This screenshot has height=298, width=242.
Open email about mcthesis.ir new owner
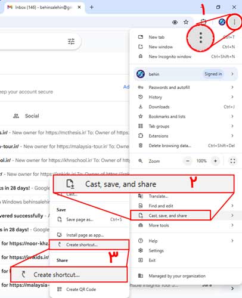click(x=64, y=132)
